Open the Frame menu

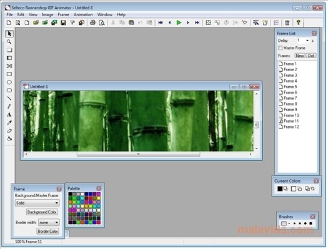pyautogui.click(x=63, y=14)
